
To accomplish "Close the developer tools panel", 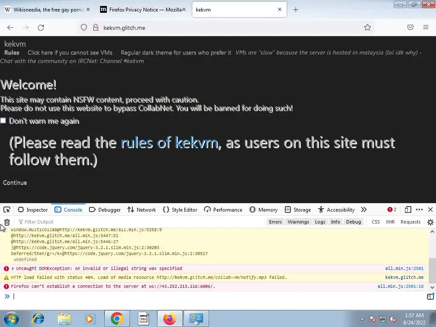I will pos(430,209).
